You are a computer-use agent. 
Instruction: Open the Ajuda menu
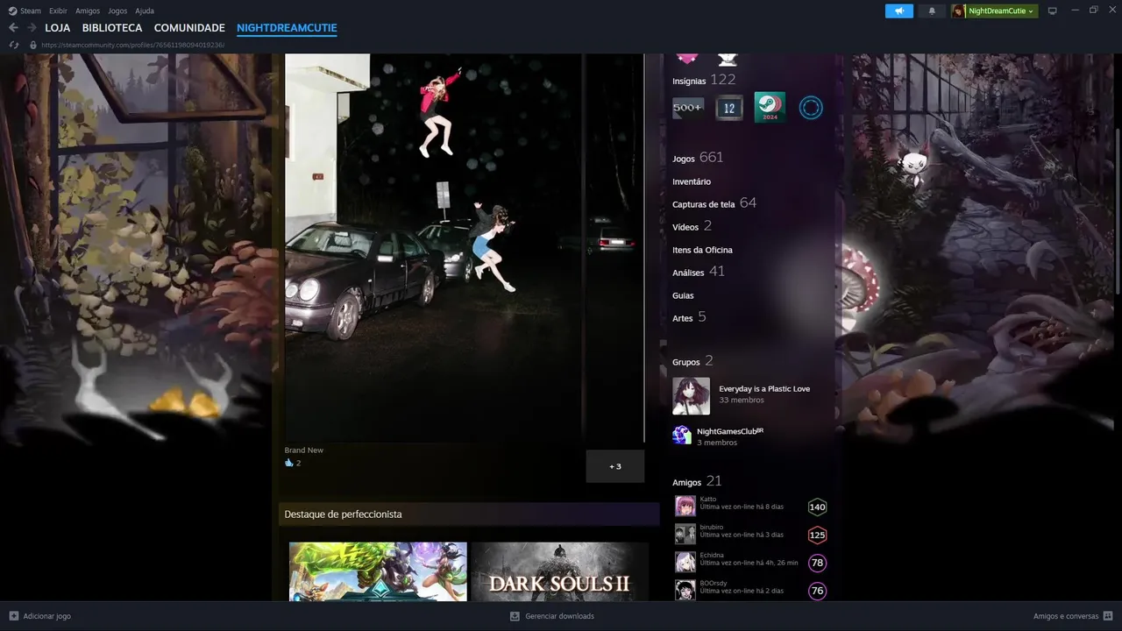point(145,11)
